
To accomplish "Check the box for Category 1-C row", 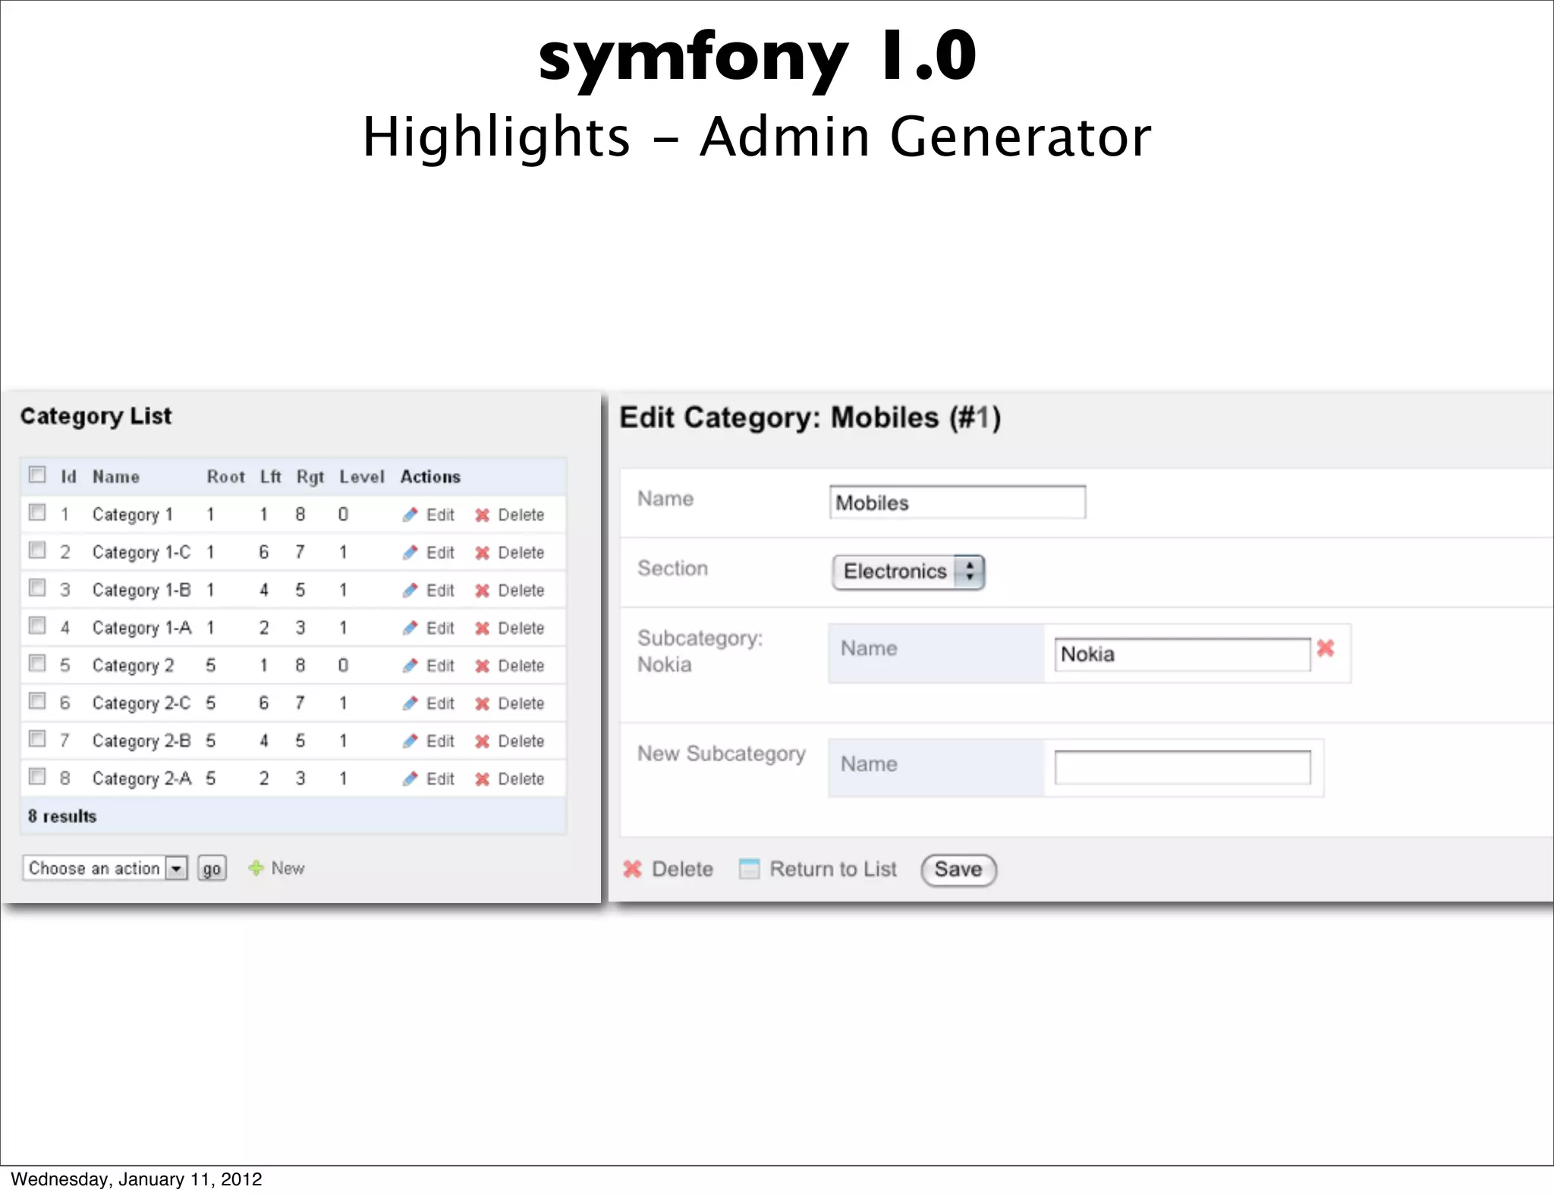I will pyautogui.click(x=37, y=550).
